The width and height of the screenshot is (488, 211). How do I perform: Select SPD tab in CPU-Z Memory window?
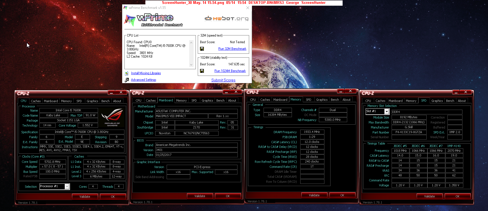pos(309,100)
